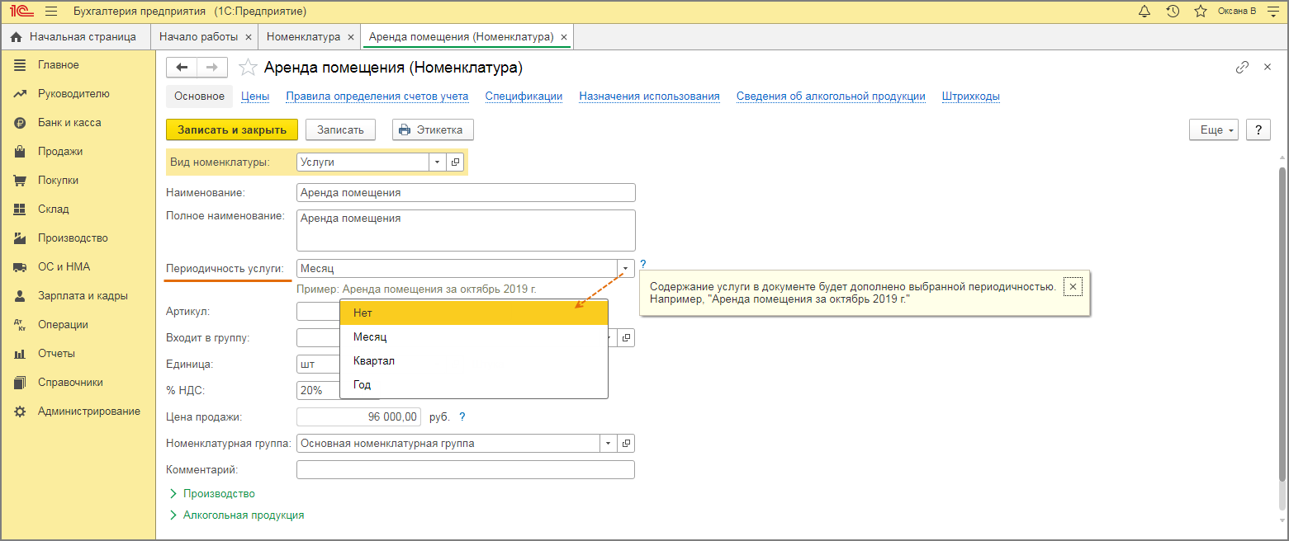Open Вид номенклатуры reference form icon

pyautogui.click(x=455, y=162)
